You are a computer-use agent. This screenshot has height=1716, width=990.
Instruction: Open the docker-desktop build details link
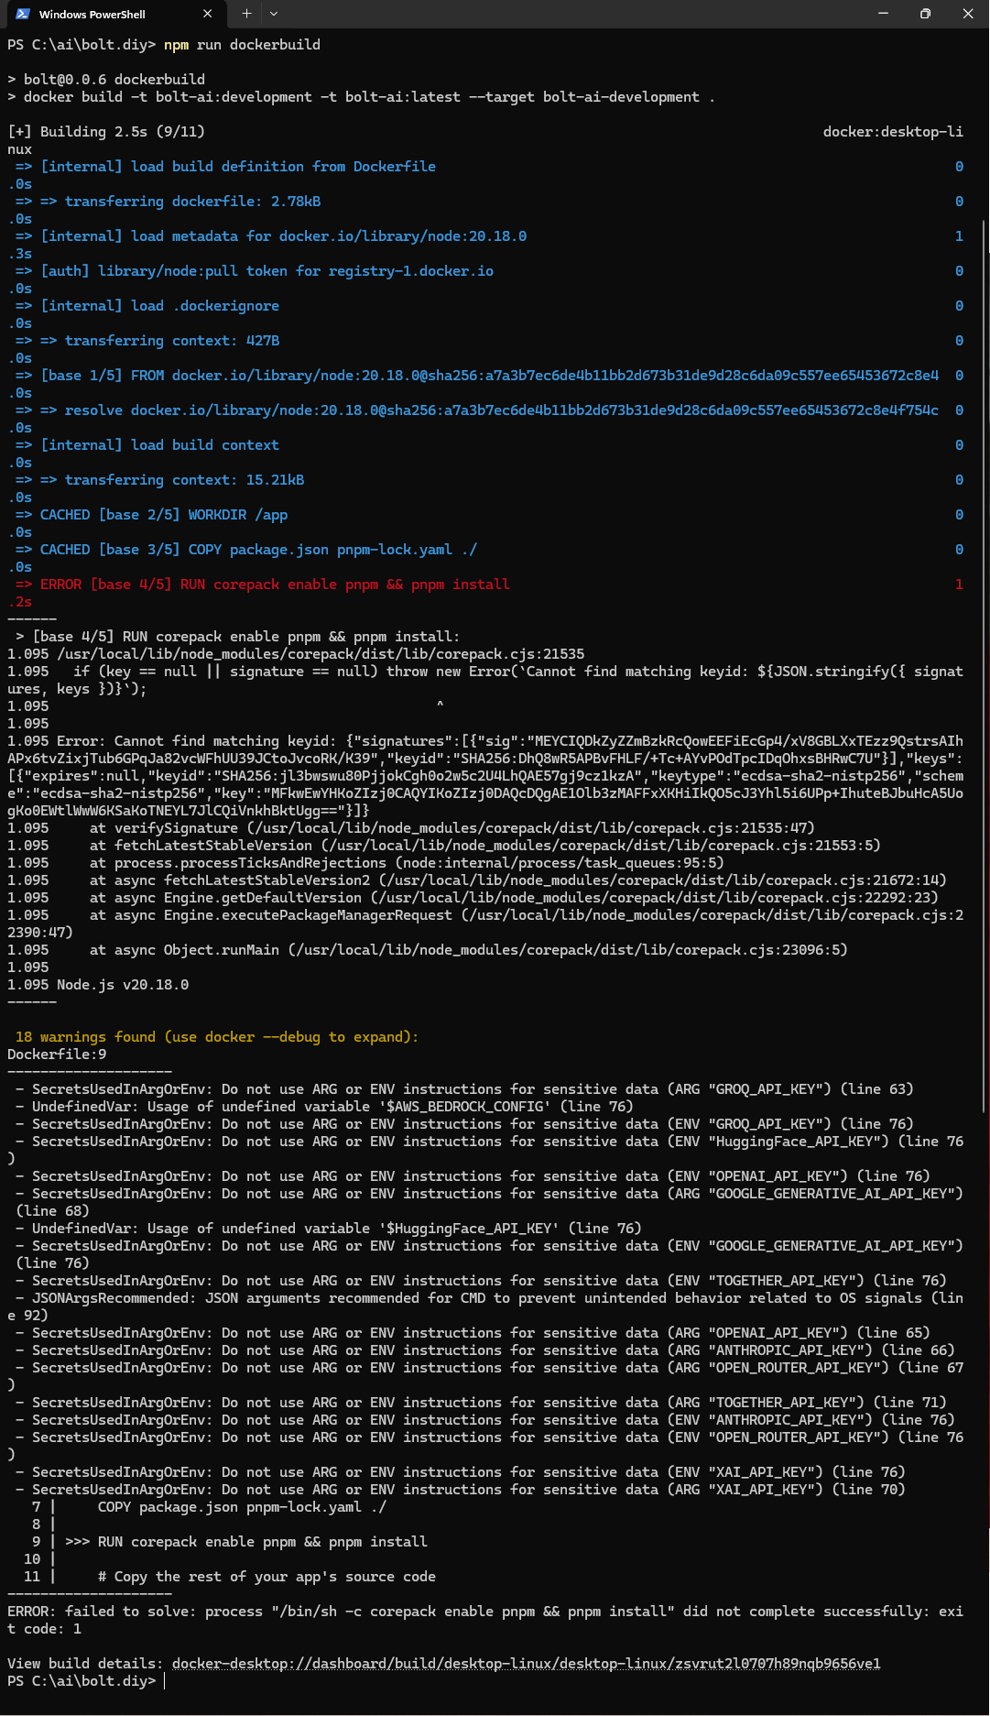pos(527,1663)
